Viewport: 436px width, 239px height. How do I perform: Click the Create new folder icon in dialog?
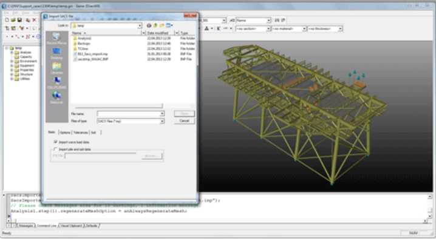click(x=162, y=25)
